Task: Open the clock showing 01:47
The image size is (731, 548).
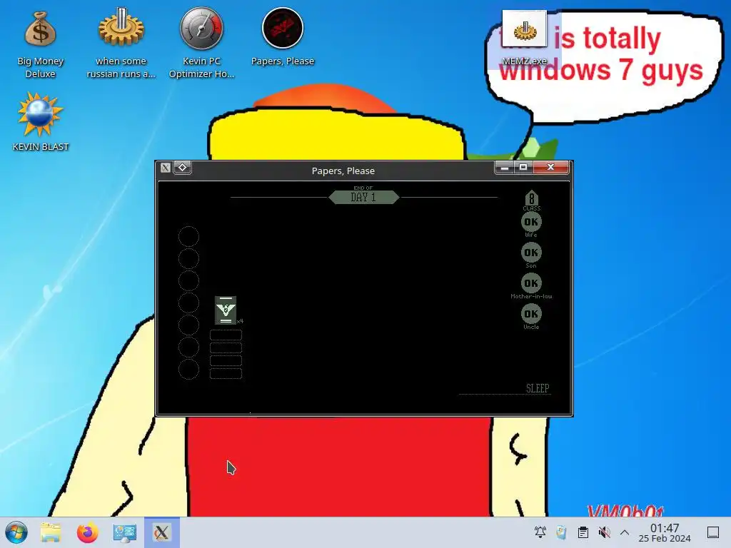Action: coord(665,532)
